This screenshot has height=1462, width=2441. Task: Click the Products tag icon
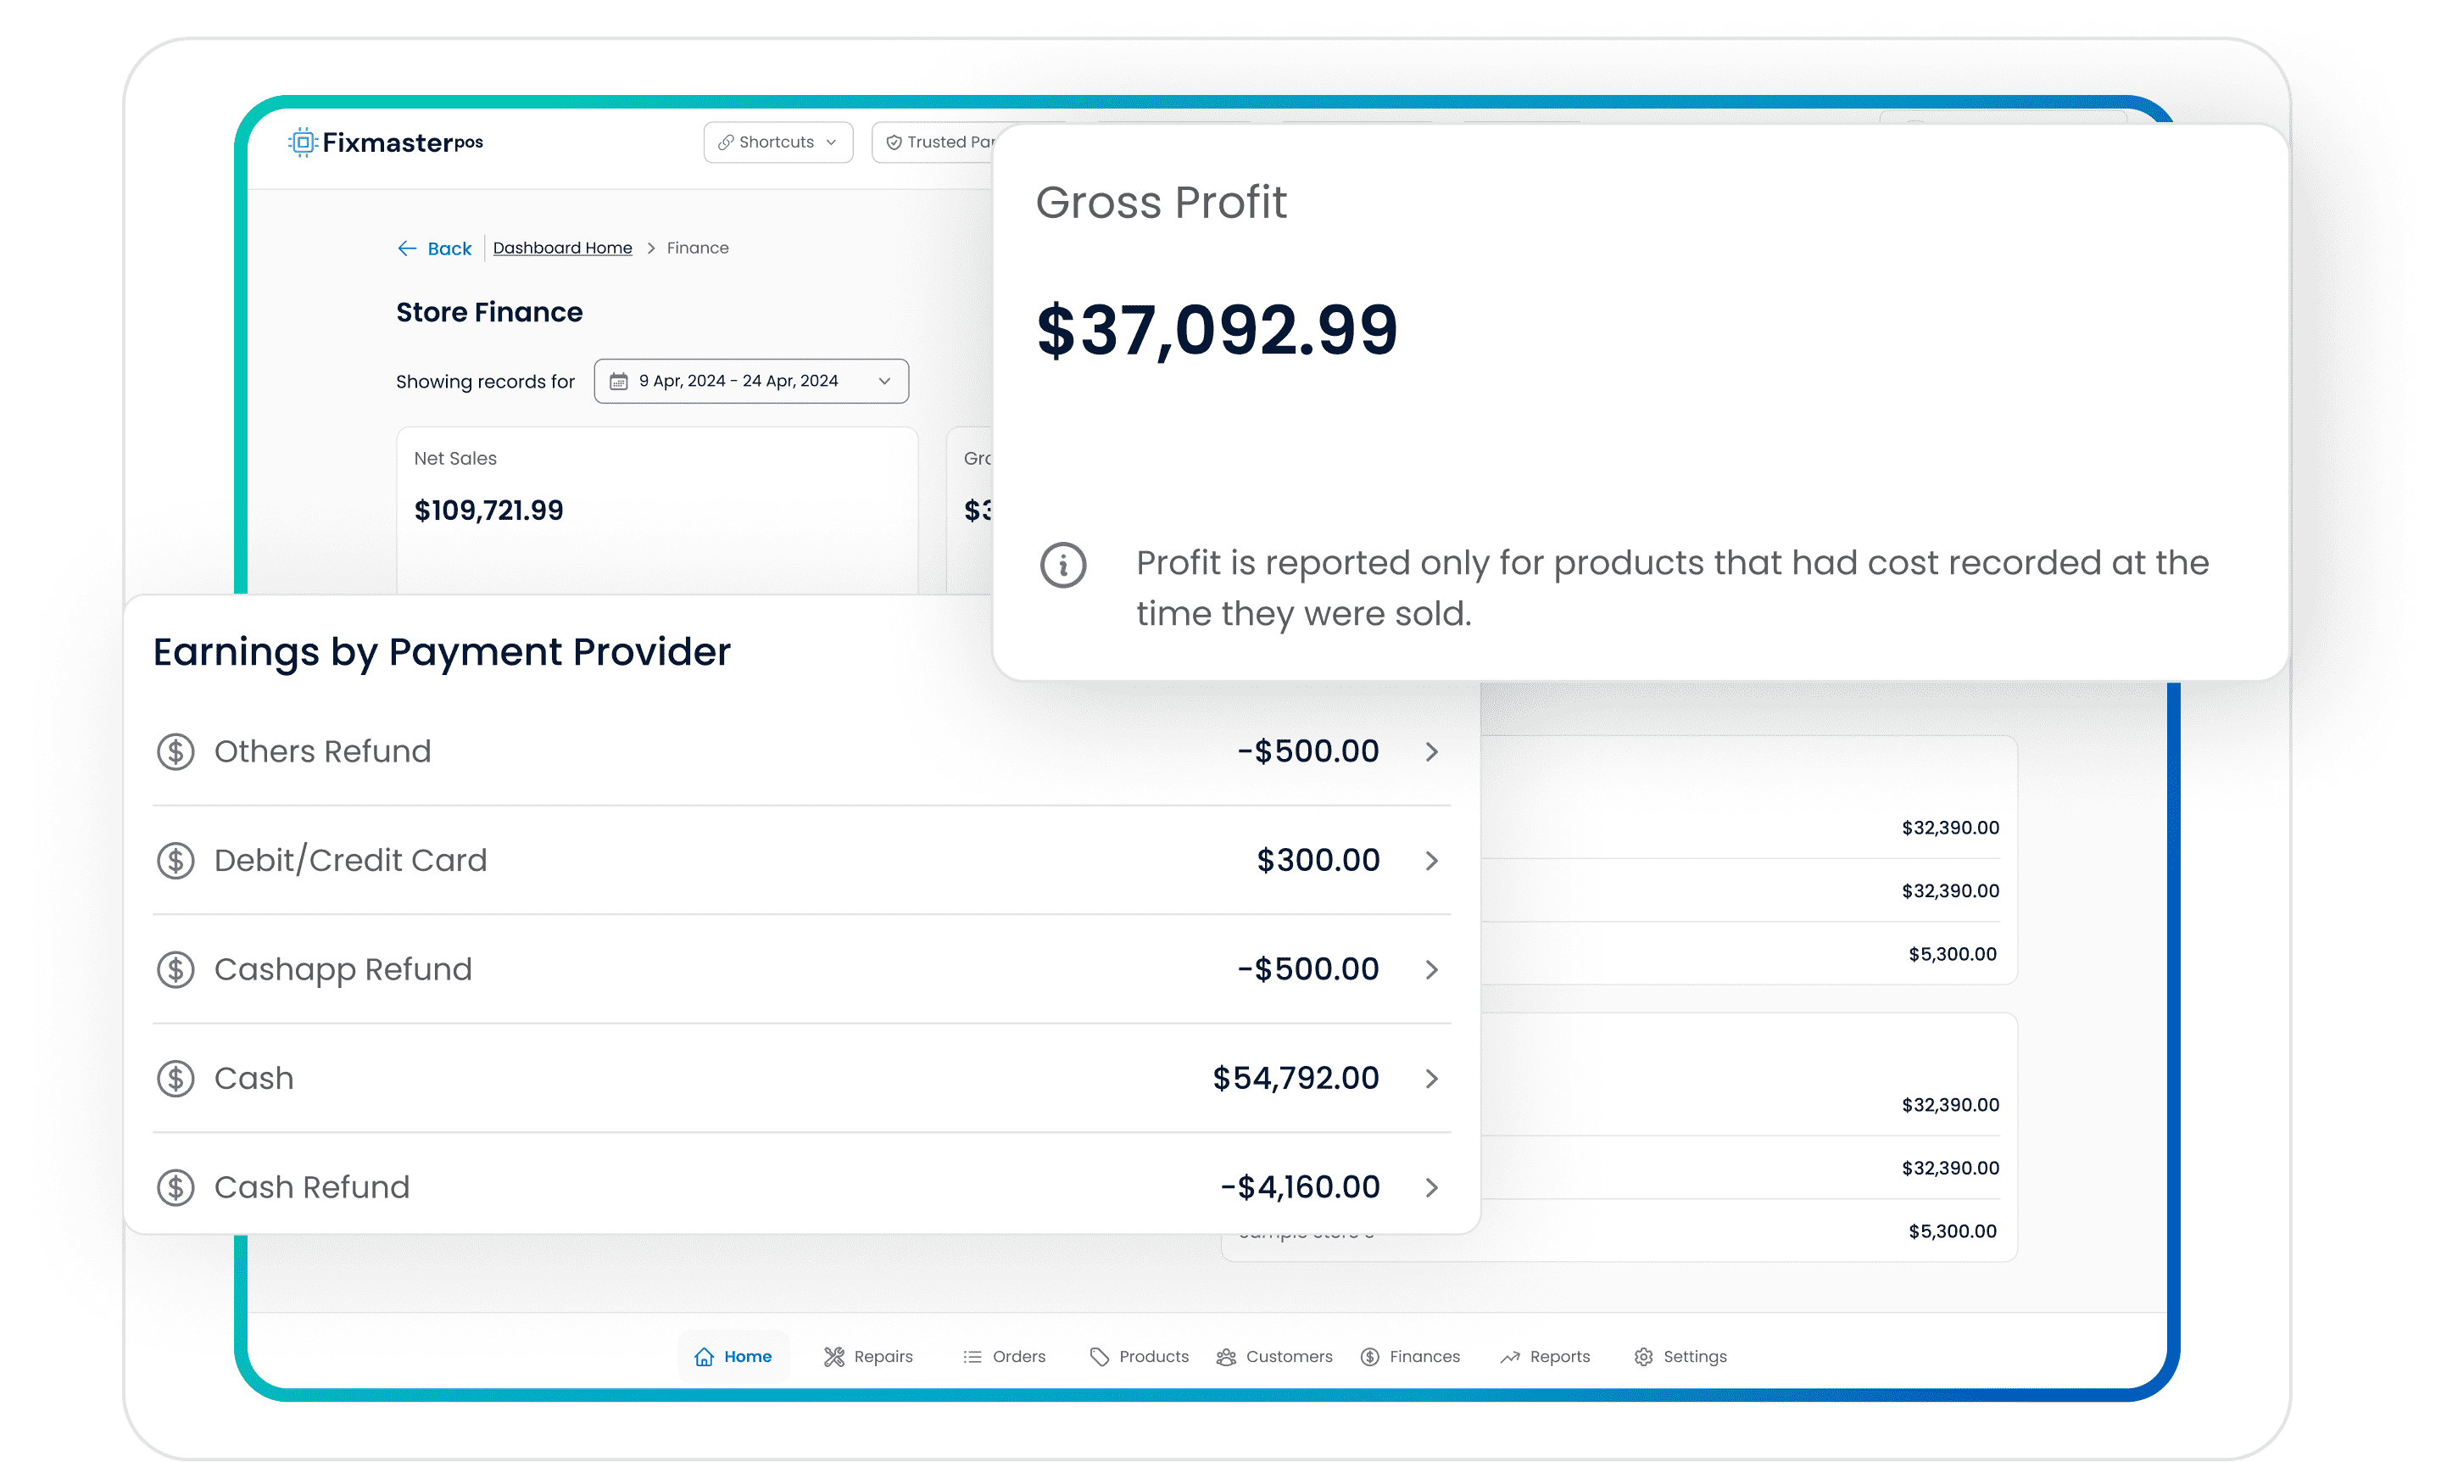coord(1099,1357)
